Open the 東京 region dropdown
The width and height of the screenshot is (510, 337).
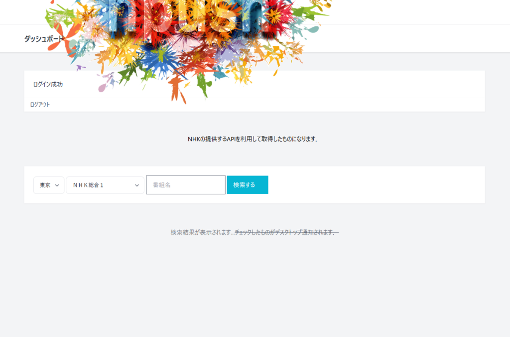(x=49, y=185)
